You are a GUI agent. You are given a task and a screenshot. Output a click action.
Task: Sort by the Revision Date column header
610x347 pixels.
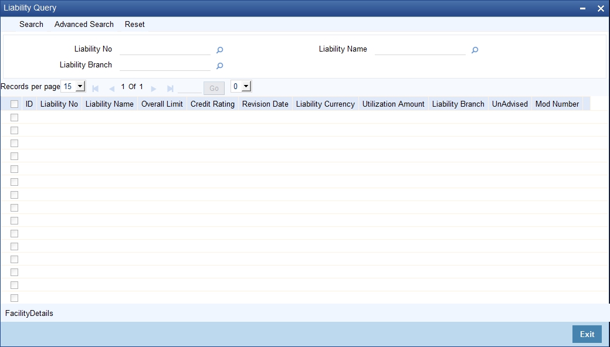265,104
